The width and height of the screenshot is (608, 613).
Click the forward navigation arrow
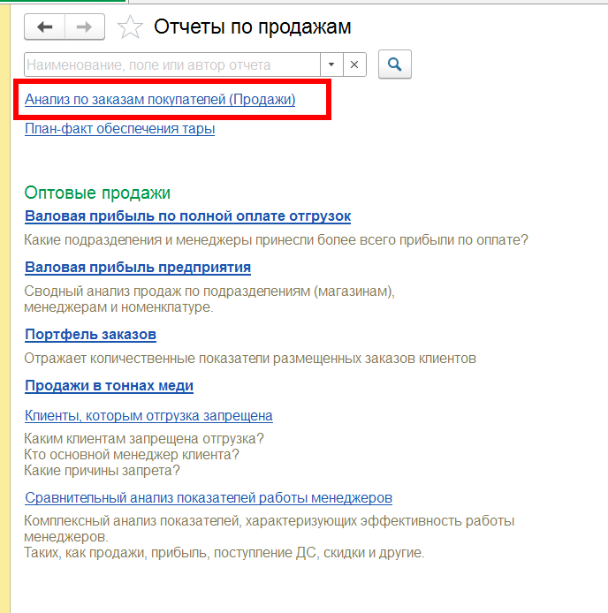pyautogui.click(x=85, y=27)
